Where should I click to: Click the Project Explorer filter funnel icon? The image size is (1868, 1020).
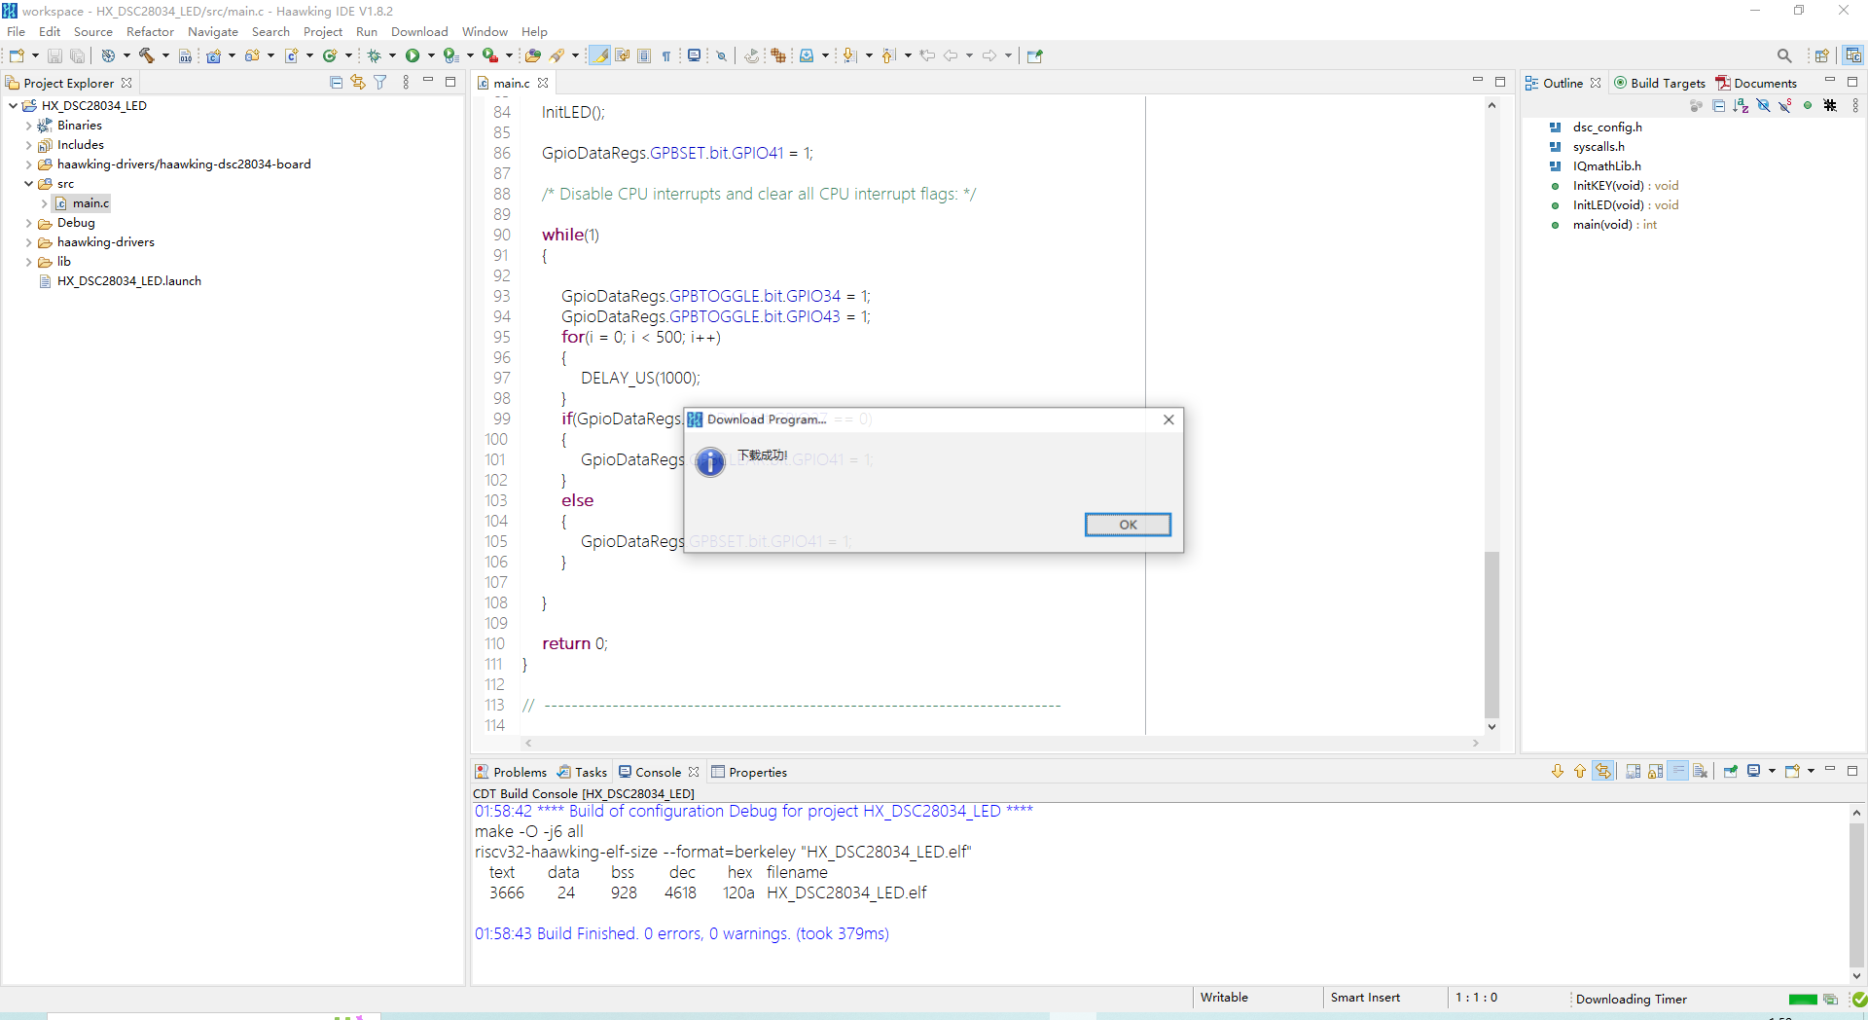coord(380,83)
